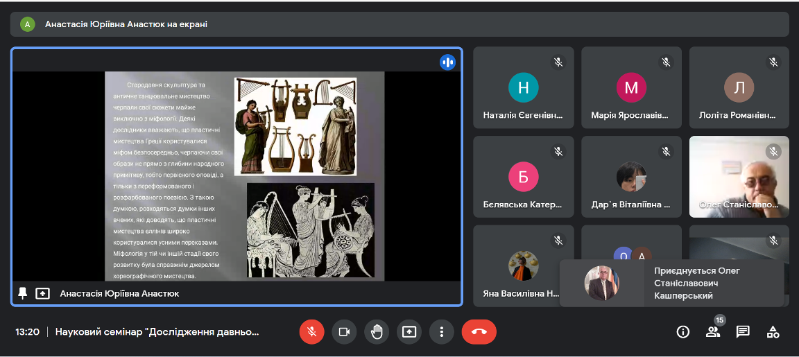Click the meeting title "Науковий семінар"
The height and width of the screenshot is (357, 799).
point(157,331)
